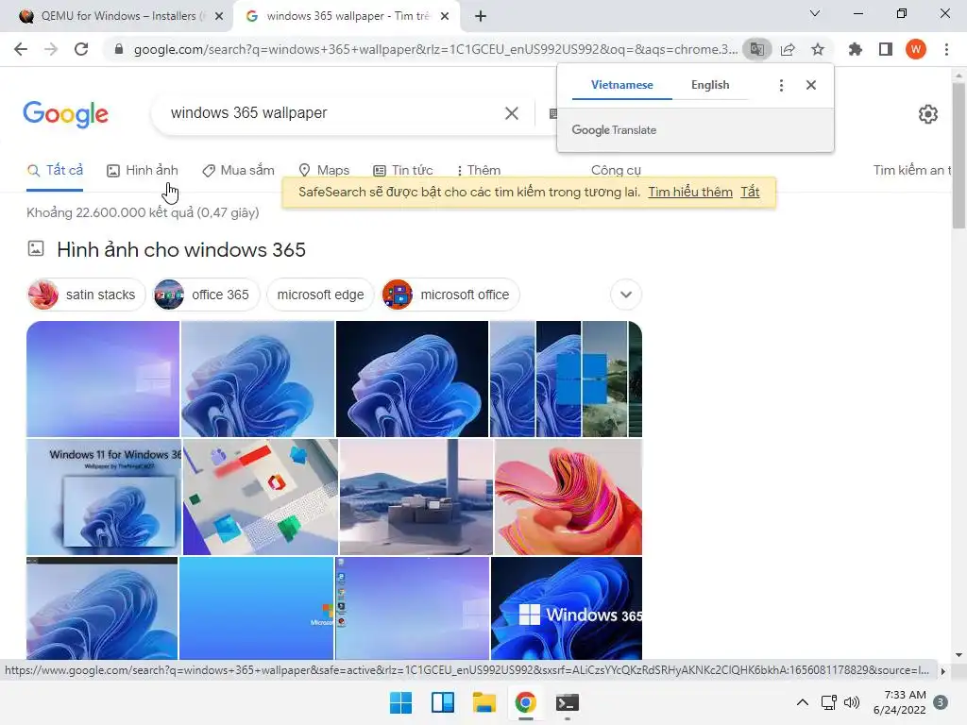Click the padlock site info icon
Screen dimensions: 967x725
[x=118, y=49]
